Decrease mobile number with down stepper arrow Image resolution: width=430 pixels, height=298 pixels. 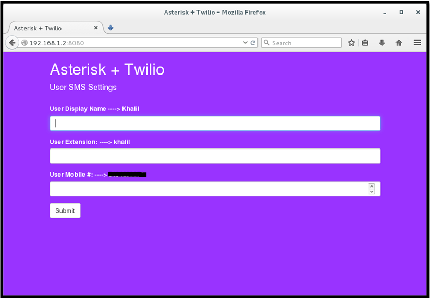click(372, 192)
